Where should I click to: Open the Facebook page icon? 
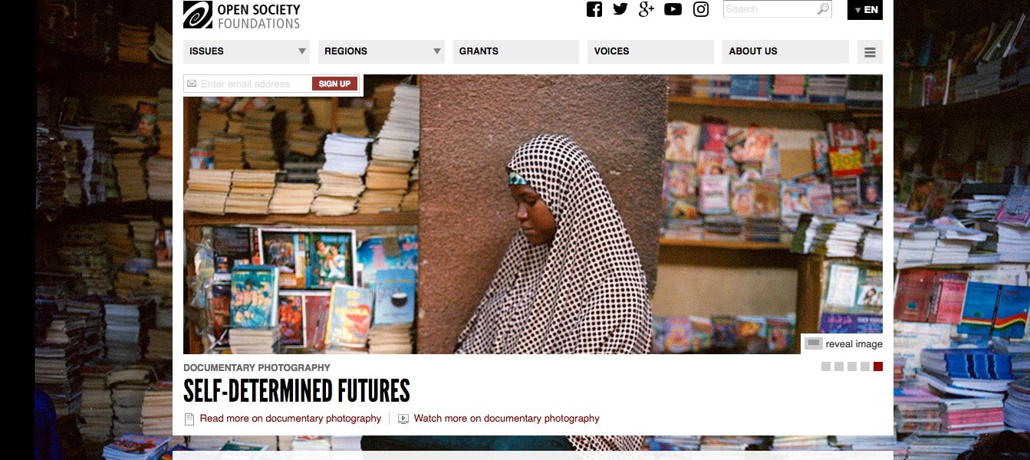(594, 9)
